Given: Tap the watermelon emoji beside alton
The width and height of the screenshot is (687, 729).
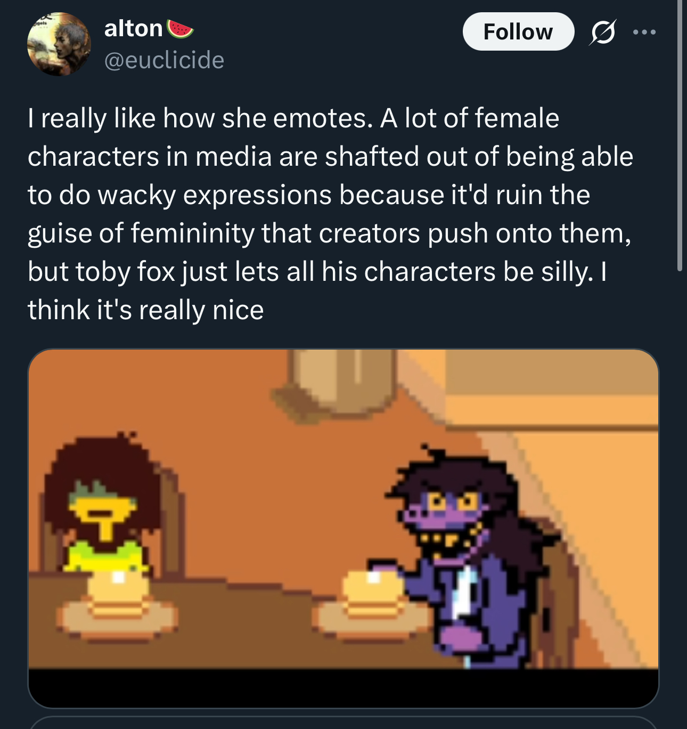Looking at the screenshot, I should click(180, 29).
